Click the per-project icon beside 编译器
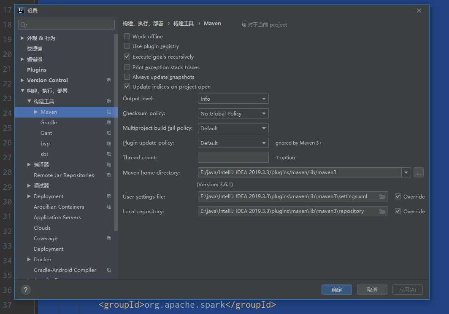The width and height of the screenshot is (449, 314). pos(109,164)
